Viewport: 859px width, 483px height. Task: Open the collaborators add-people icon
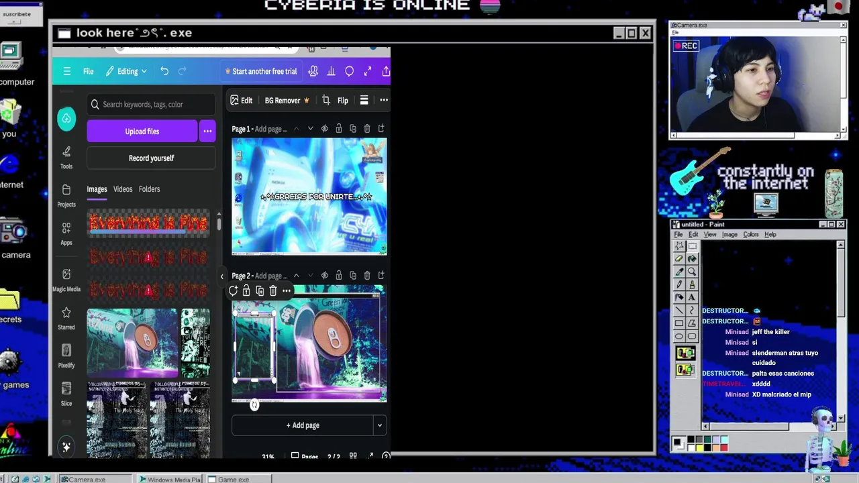click(313, 71)
